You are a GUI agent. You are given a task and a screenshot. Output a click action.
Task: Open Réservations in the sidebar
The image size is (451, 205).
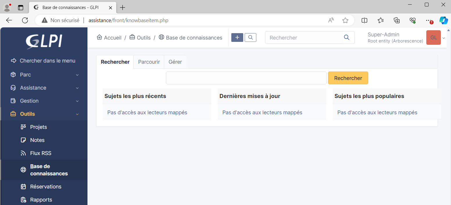tap(46, 187)
